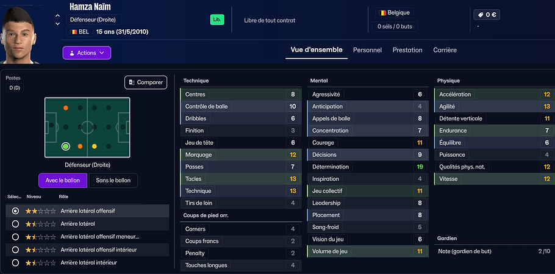Open the Carrière tab
Image resolution: width=555 pixels, height=274 pixels.
pos(445,50)
